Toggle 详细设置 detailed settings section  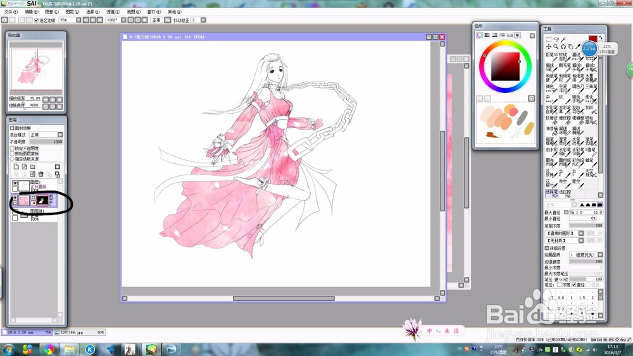pyautogui.click(x=547, y=248)
